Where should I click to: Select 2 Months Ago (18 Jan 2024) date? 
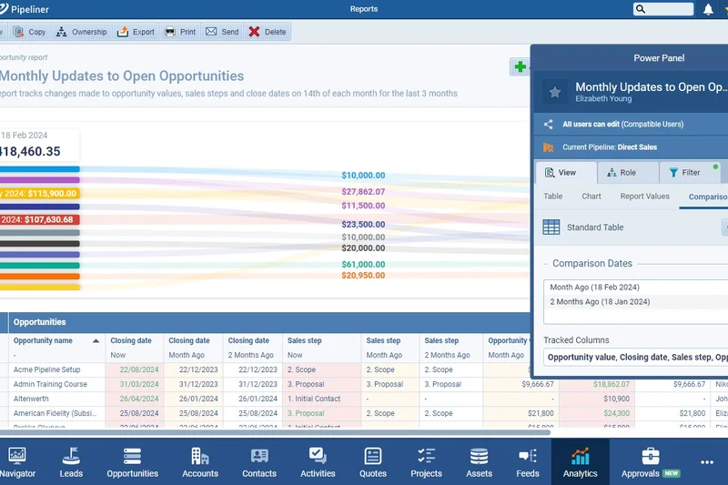[x=635, y=302]
